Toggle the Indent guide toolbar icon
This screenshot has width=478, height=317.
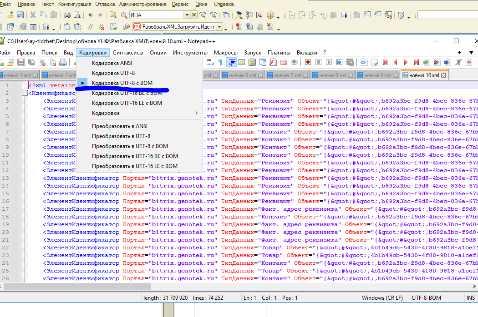point(232,62)
